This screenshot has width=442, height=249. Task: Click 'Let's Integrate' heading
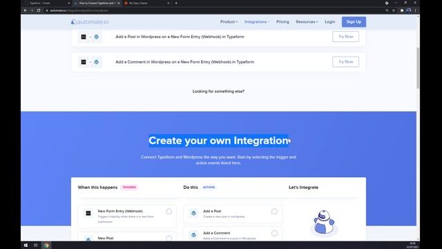click(303, 187)
